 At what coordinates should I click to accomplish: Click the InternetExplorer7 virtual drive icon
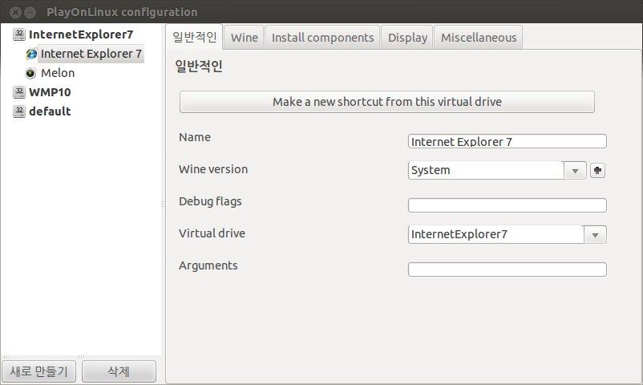(19, 34)
